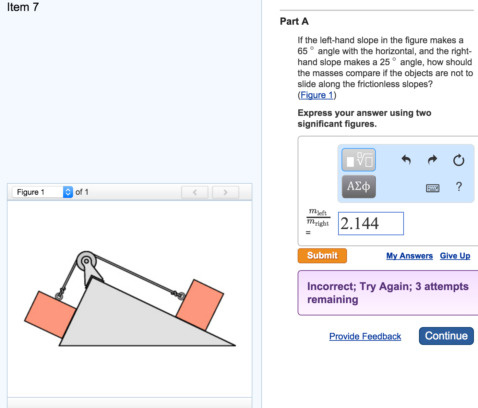The height and width of the screenshot is (408, 478).
Task: Expand the previous figure chevron
Action: (x=194, y=192)
